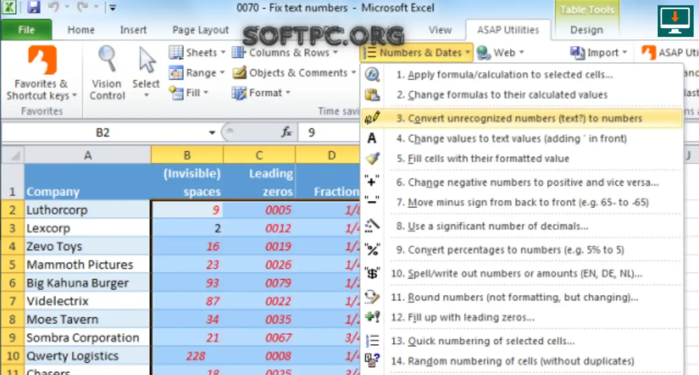Select Spell/write out numbers or amounts
This screenshot has width=699, height=375.
(522, 273)
